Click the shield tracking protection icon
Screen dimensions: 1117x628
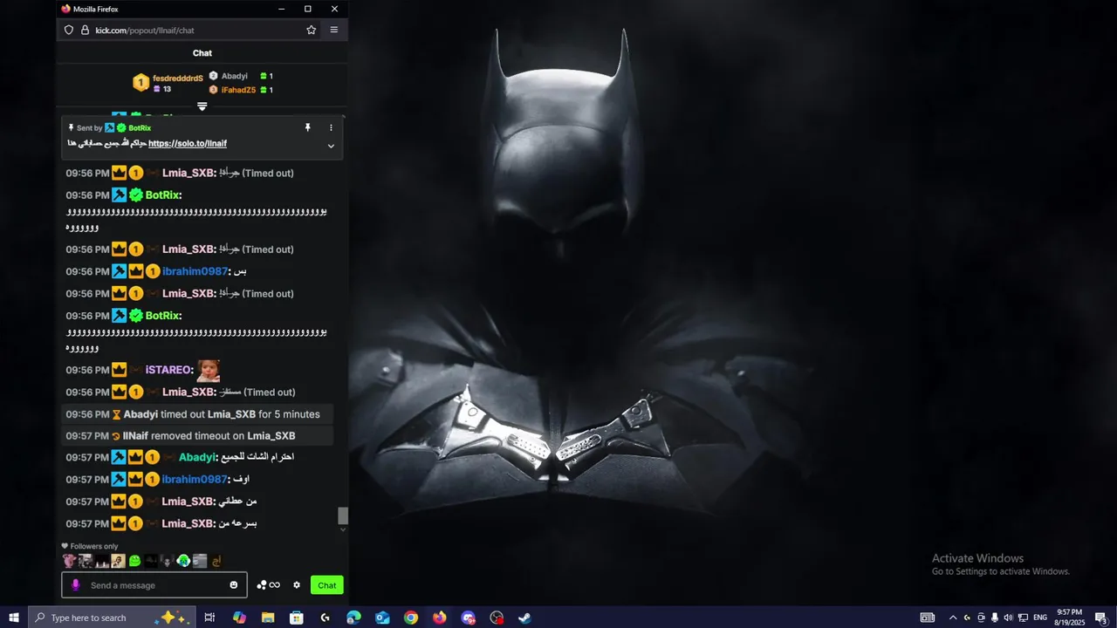click(x=69, y=30)
